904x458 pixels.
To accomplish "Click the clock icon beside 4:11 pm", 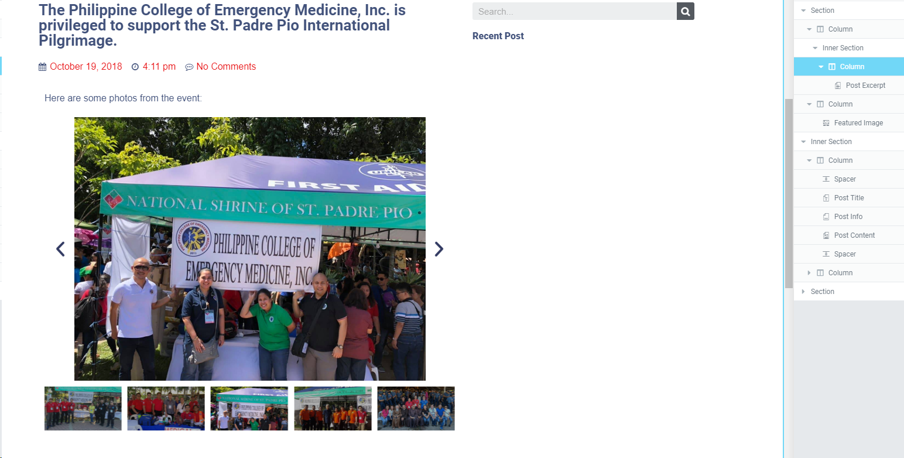I will click(x=135, y=67).
